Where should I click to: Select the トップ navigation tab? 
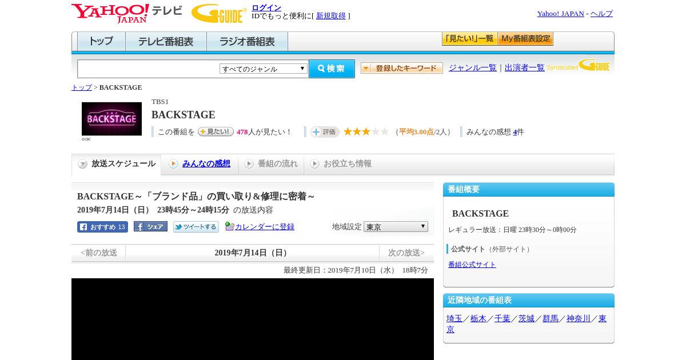(101, 42)
